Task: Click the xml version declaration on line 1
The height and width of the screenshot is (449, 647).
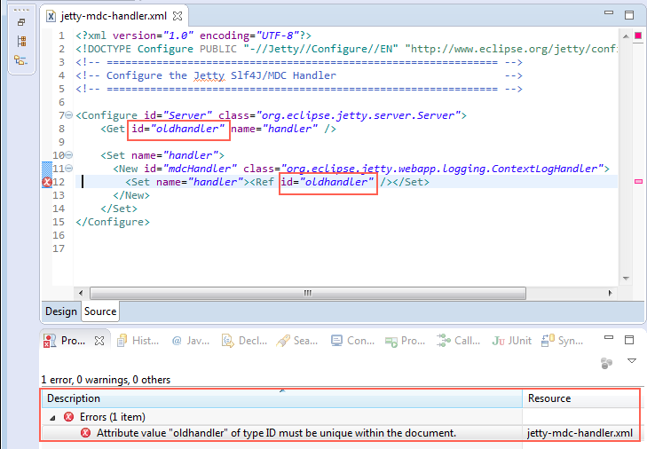Action: tap(193, 35)
